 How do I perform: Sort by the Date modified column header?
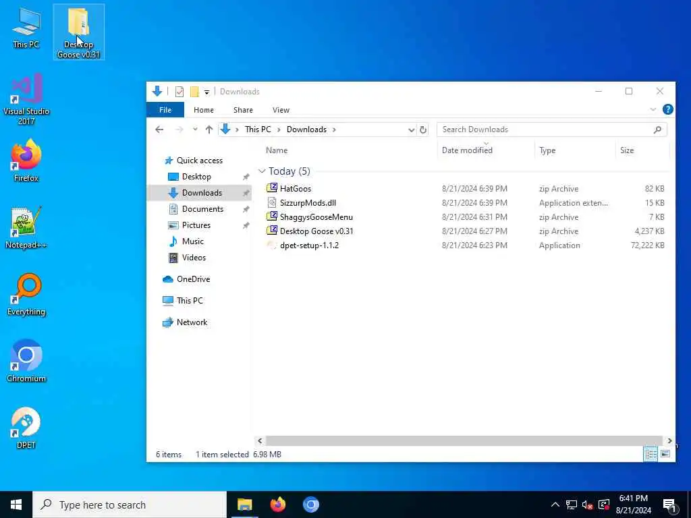(467, 150)
